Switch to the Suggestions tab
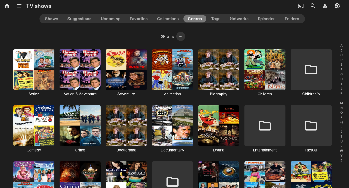 click(x=79, y=19)
